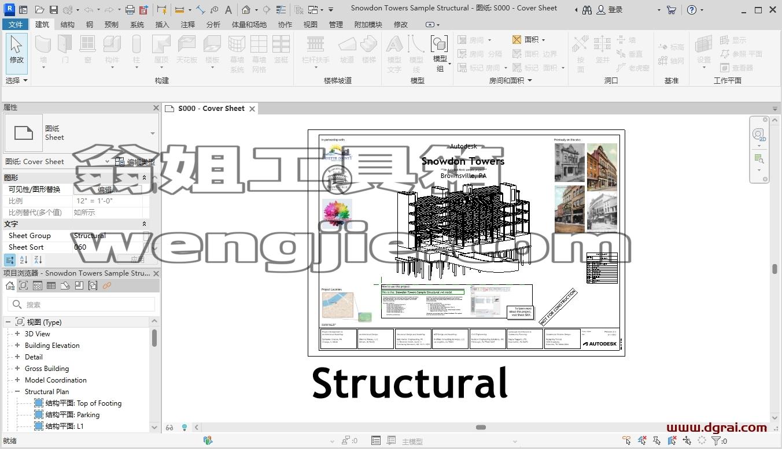Expand the 选择 dropdown under Modify

17,80
